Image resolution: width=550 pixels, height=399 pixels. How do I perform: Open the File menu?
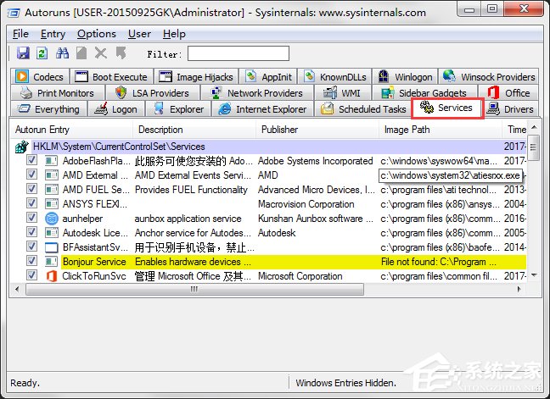point(20,34)
